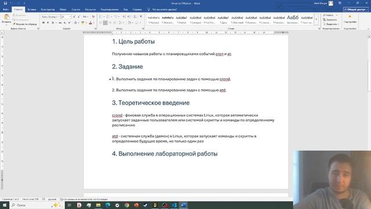Switch to the Вид tab
371x209 pixels.
[125, 9]
